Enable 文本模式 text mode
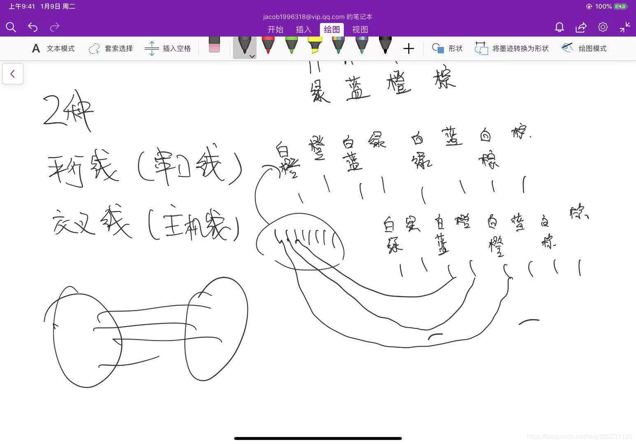The height and width of the screenshot is (444, 636). pyautogui.click(x=53, y=49)
